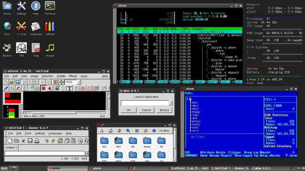305x171 pixels.
Task: Open the etc folder in ROX-Filer
Action: (x=133, y=142)
